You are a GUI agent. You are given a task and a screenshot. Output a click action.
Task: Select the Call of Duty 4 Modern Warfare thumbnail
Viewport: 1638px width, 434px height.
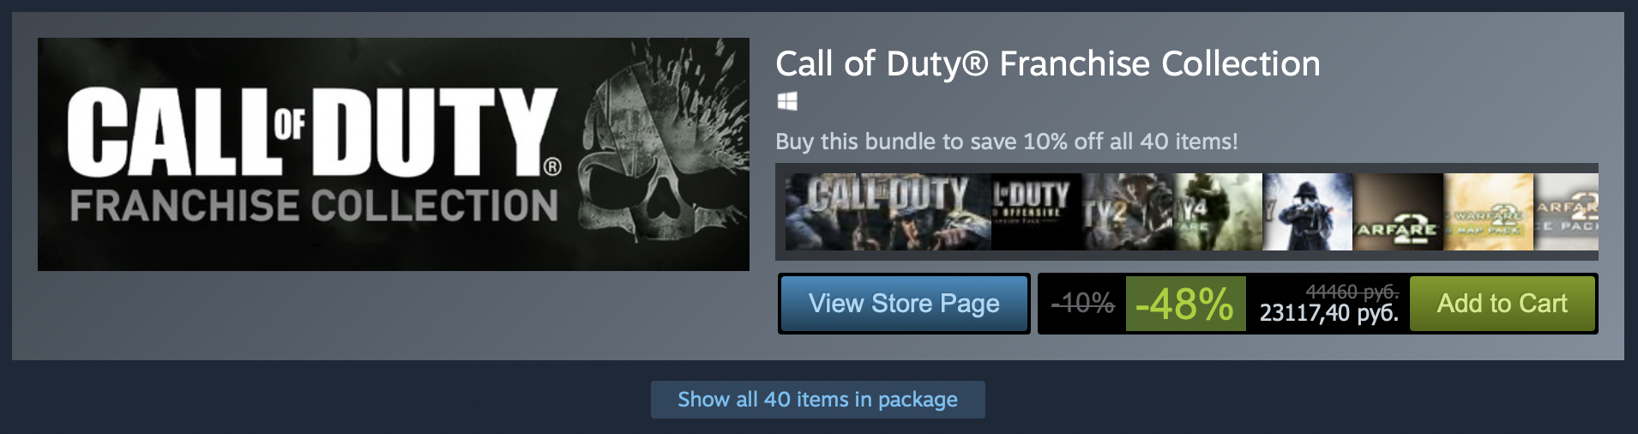[1218, 212]
